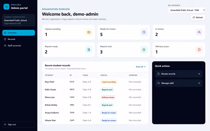
Task: Click team cell Class 5-B
Action: 87,89
